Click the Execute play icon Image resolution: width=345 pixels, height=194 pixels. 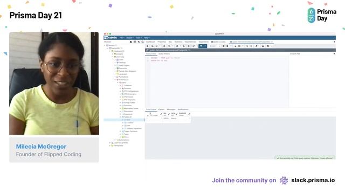coord(227,46)
